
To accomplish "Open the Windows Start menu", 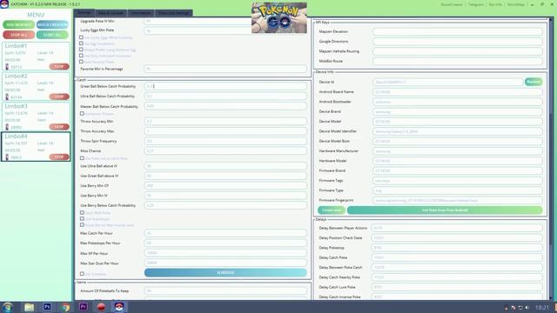I will (x=8, y=307).
